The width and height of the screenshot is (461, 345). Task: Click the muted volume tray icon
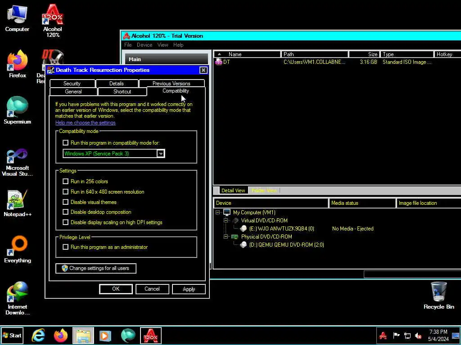[x=418, y=336]
